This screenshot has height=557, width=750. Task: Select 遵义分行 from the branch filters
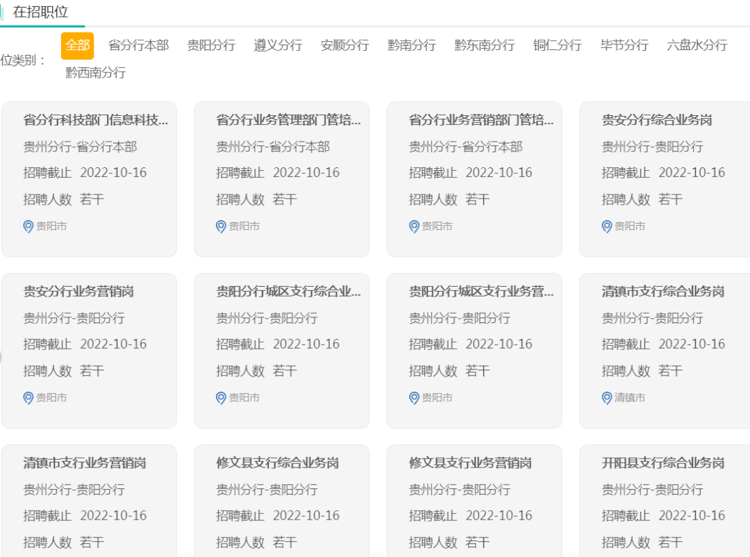[x=278, y=45]
